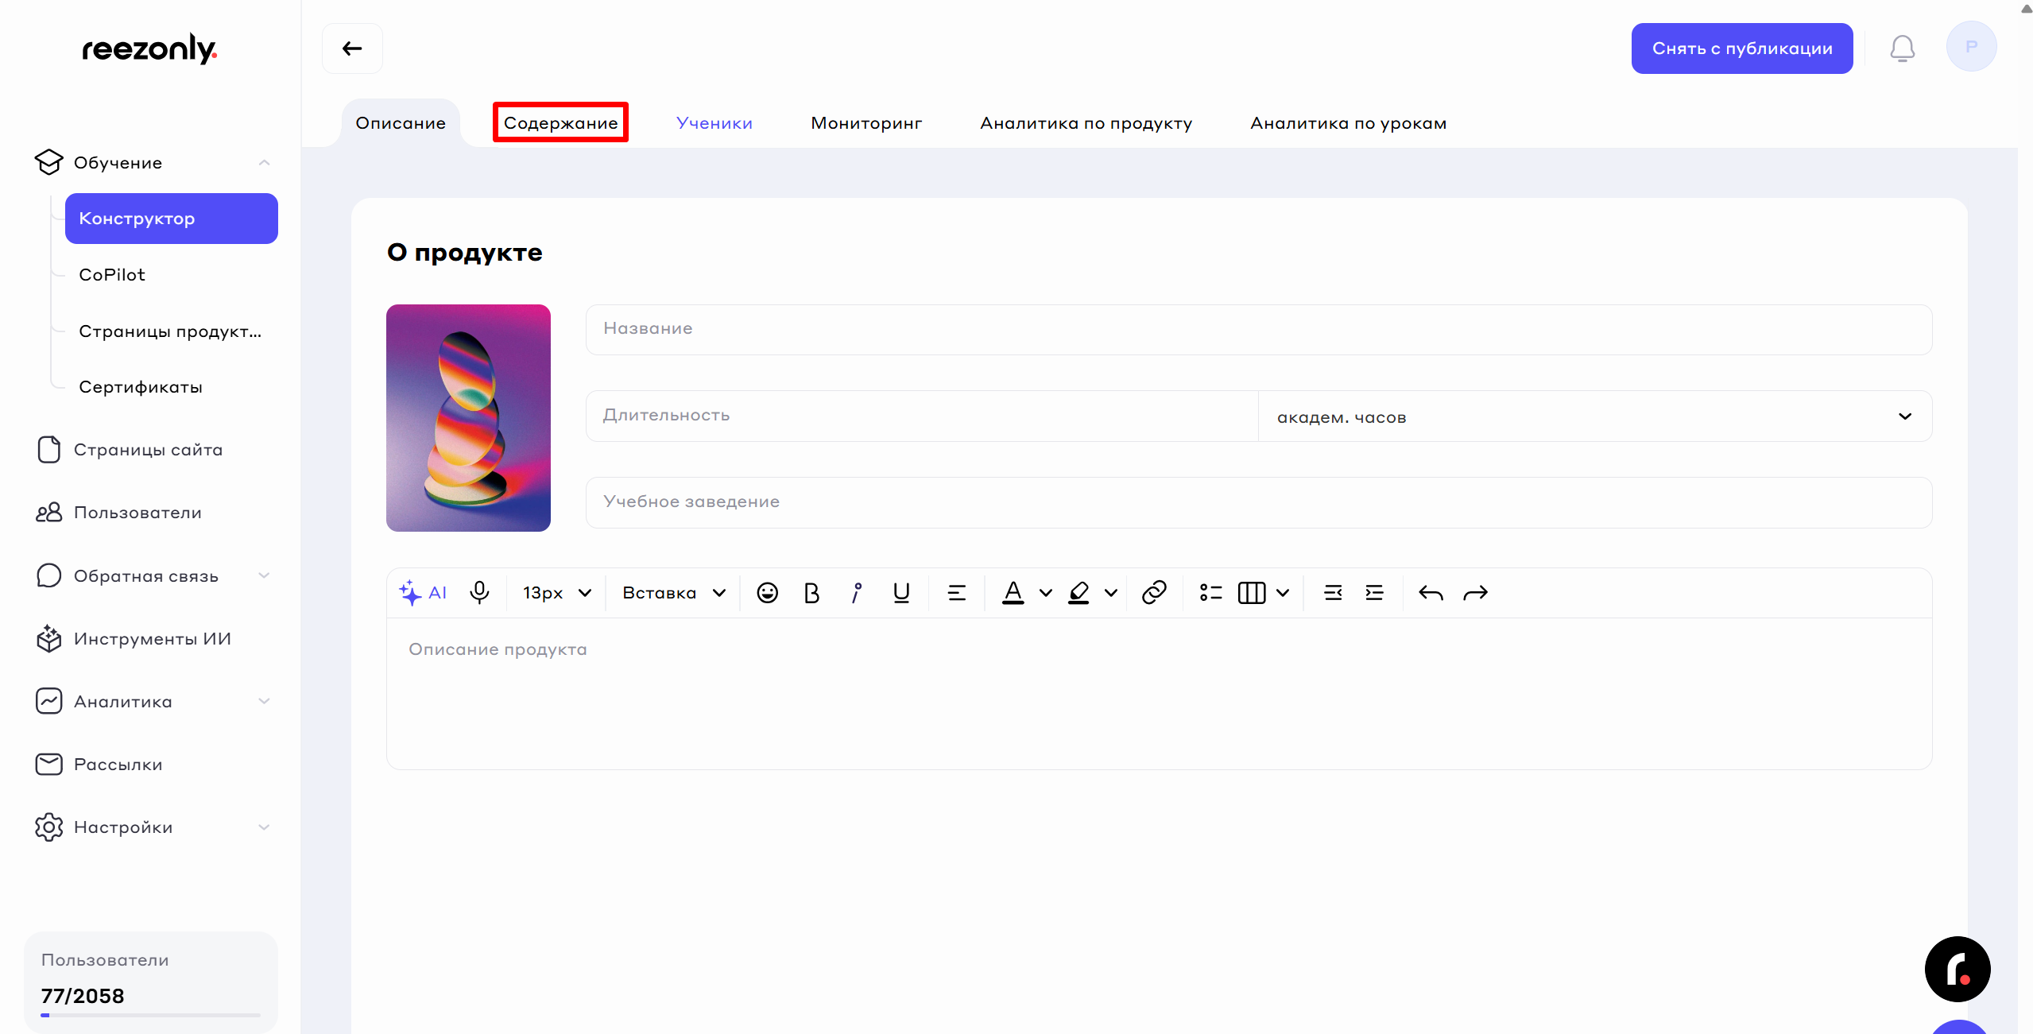This screenshot has height=1034, width=2033.
Task: Open the text color picker arrow
Action: pos(1046,593)
